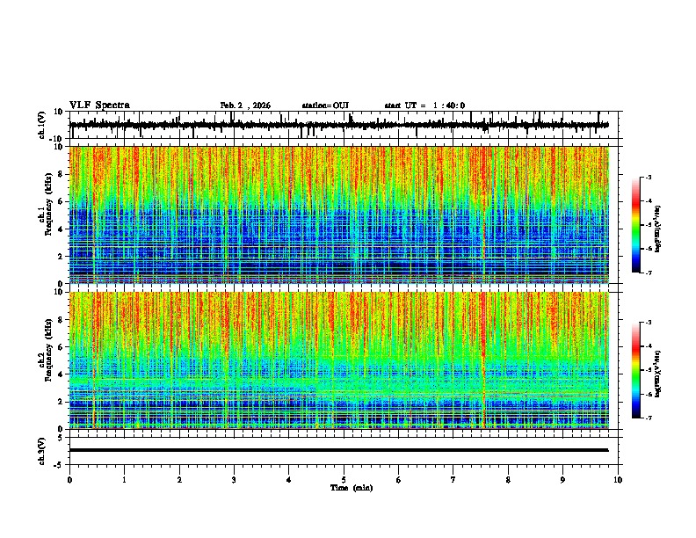Click the 'start UT = 1:40:0' text
The height and width of the screenshot is (538, 696).
[x=424, y=105]
